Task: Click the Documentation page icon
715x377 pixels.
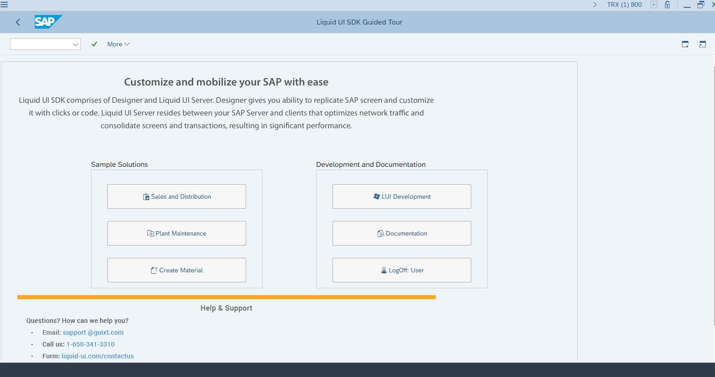Action: click(x=381, y=233)
